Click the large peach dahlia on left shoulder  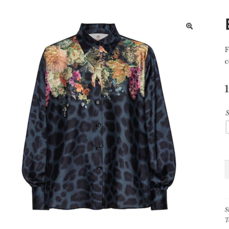[x=56, y=59]
